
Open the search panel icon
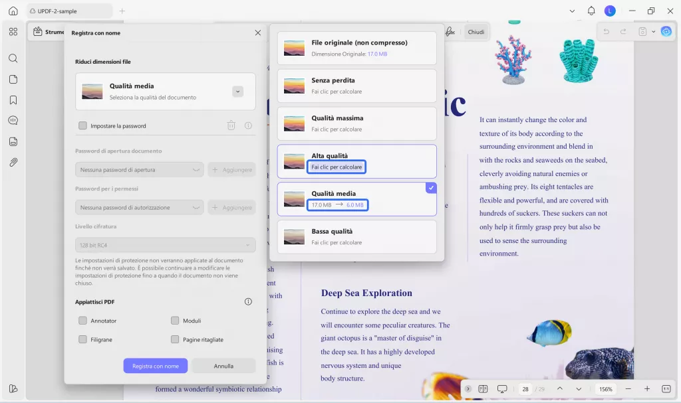tap(13, 58)
